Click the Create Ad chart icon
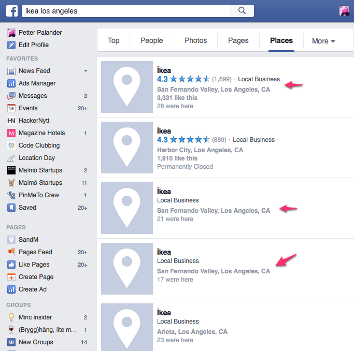The height and width of the screenshot is (351, 354). pos(11,289)
